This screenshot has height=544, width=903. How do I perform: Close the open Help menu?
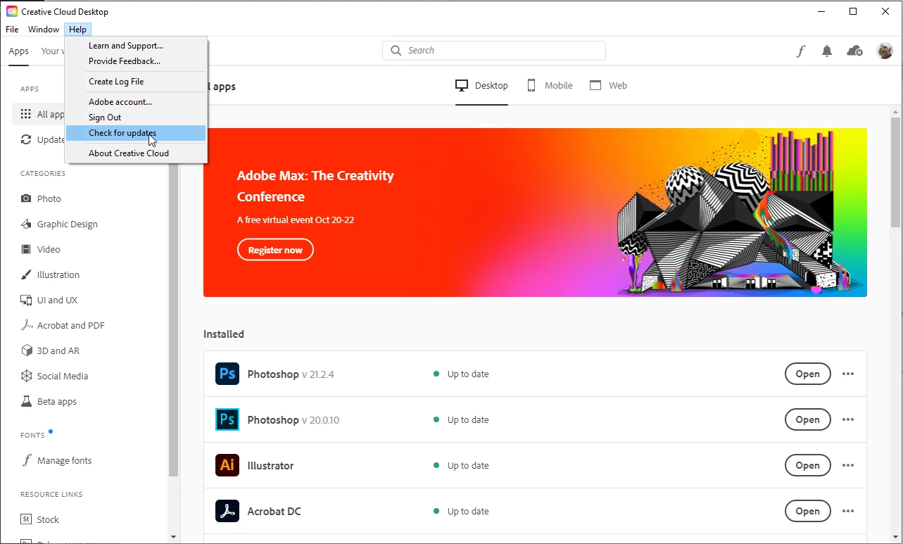coord(77,30)
